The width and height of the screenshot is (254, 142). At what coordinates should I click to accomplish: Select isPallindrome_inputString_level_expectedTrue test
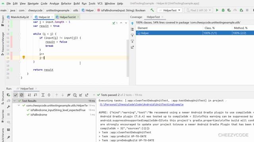58,110
